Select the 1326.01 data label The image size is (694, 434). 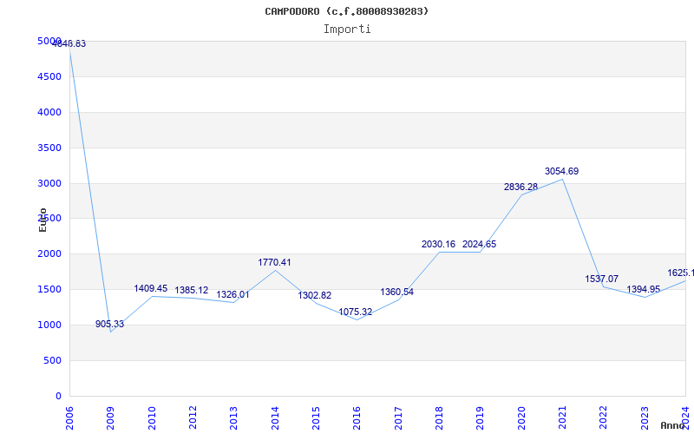232,295
